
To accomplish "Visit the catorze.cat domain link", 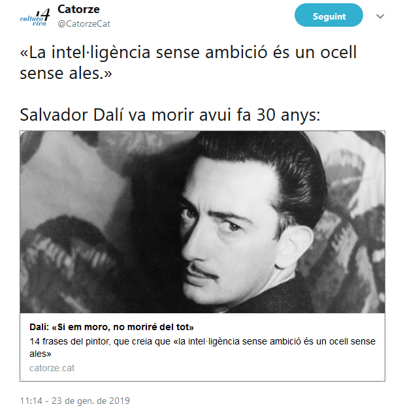I will [x=52, y=368].
